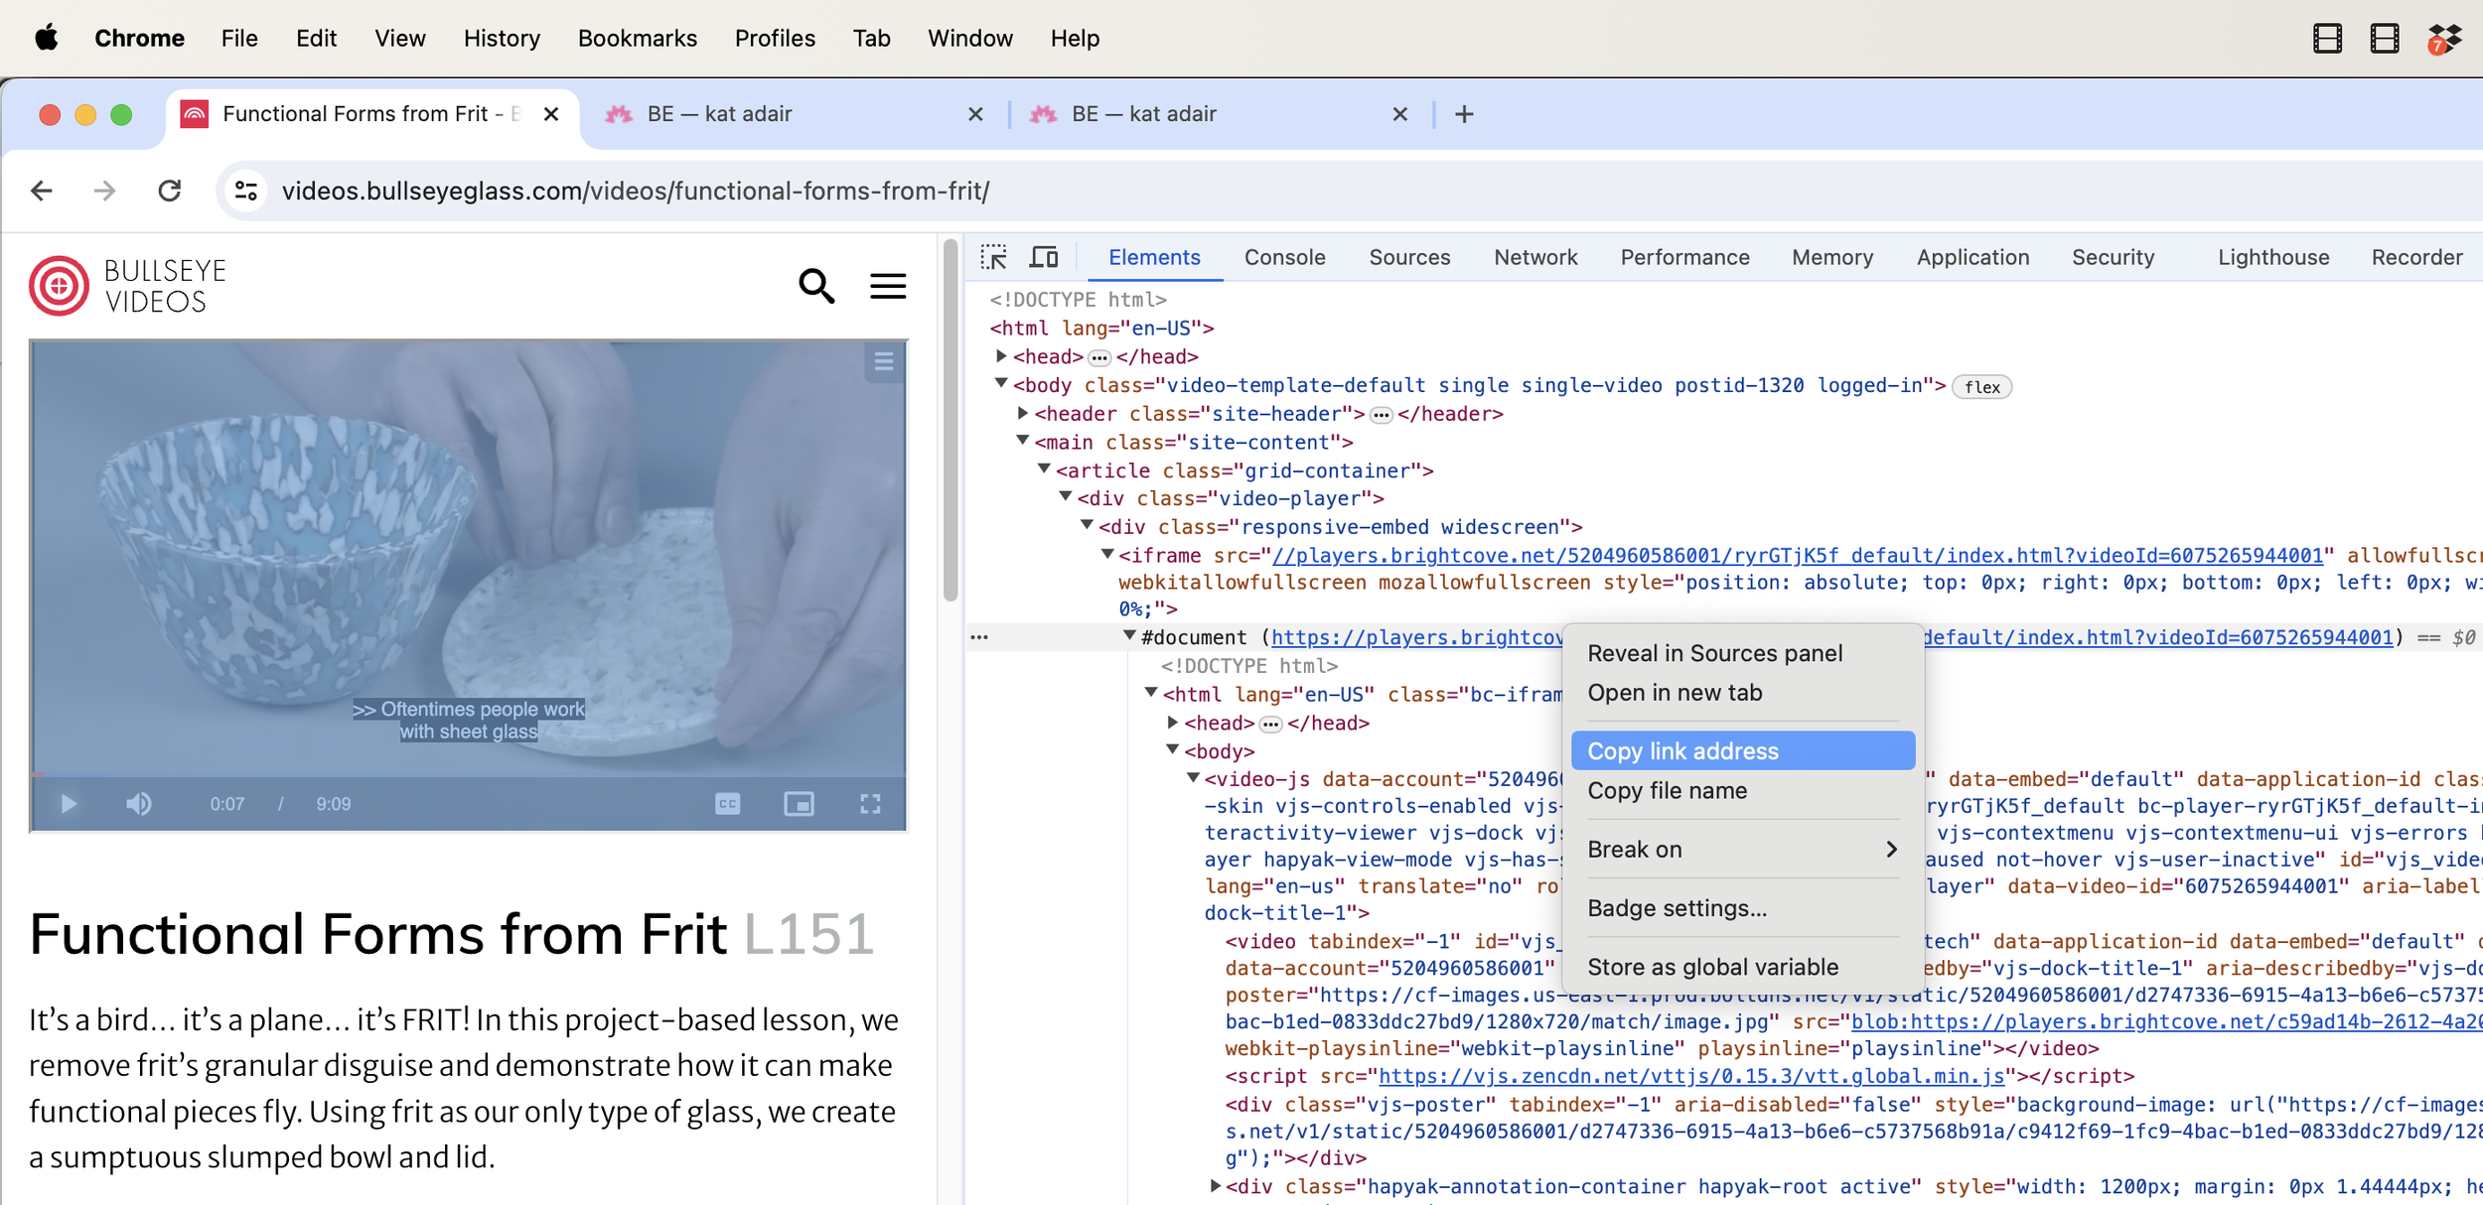Toggle closed captions on the video
Viewport: 2483px width, 1205px height.
[x=727, y=804]
